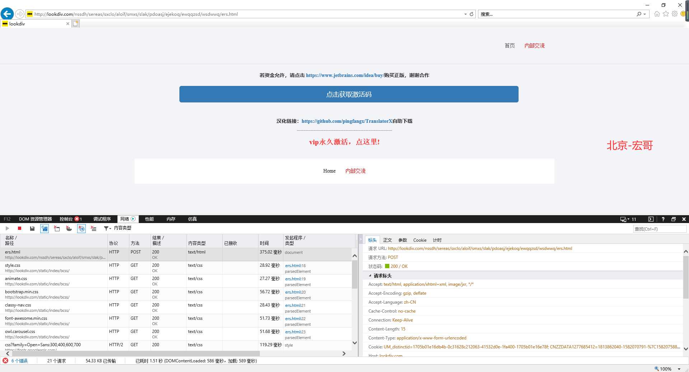Switch to DOM 资源管理器 tab
689x372 pixels.
click(x=35, y=219)
